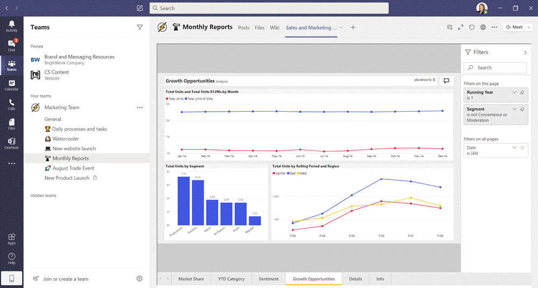
Task: Select the August Trade Event channel
Action: tap(73, 168)
